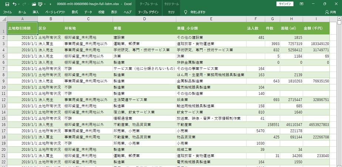This screenshot has height=167, width=342.
Task: Click the 娯楽業 cell
Action: [211, 100]
